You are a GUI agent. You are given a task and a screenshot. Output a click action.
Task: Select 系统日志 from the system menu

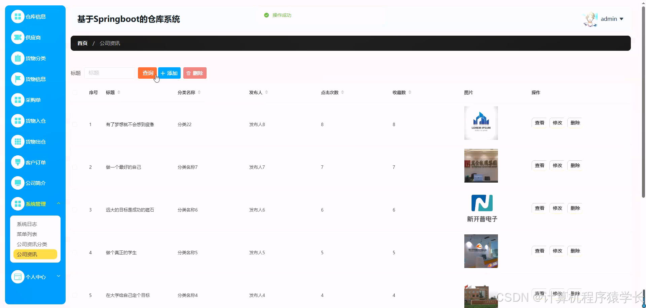27,224
